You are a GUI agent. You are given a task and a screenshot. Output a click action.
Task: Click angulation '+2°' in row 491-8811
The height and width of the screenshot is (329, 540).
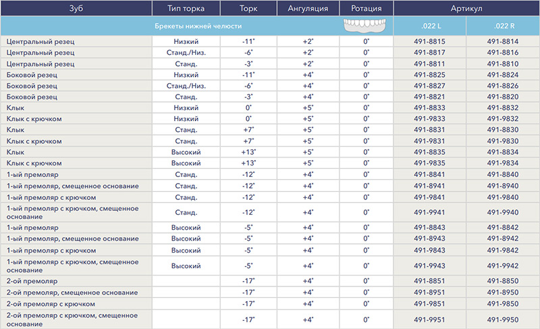308,64
